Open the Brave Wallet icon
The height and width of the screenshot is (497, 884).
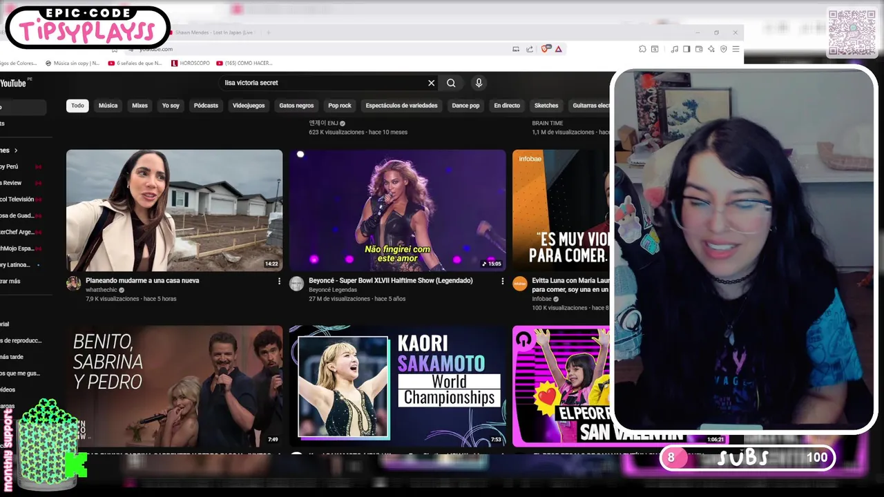coord(699,49)
